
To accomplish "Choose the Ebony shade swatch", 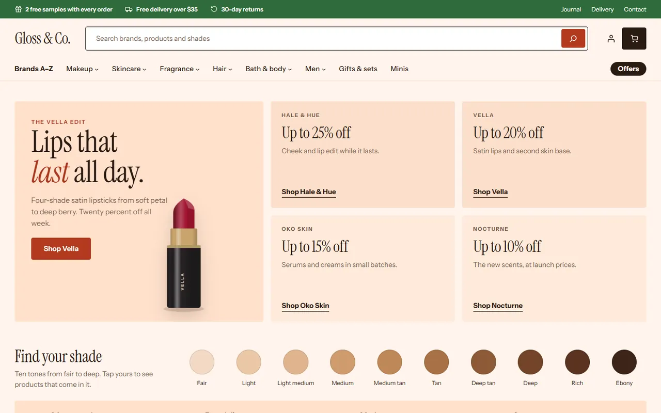I will 624,362.
